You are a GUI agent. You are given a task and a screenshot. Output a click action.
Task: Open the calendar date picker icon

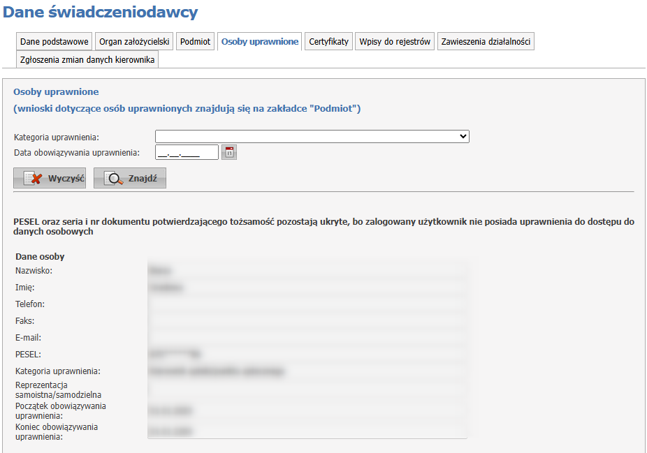[x=229, y=152]
